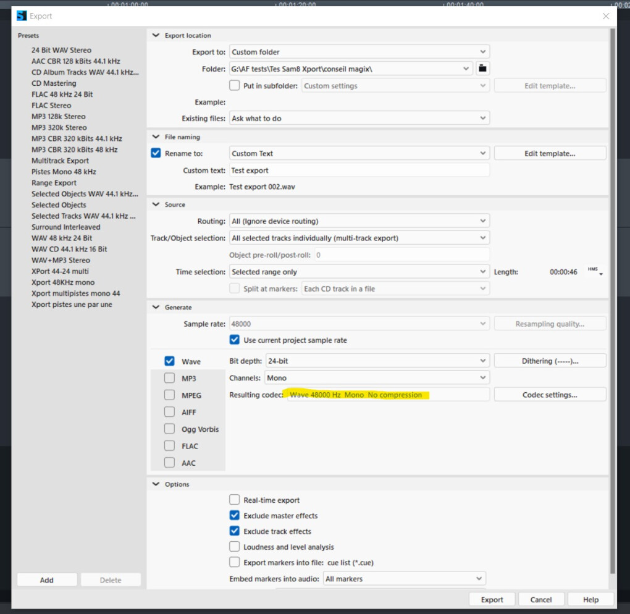Collapse the Options section
This screenshot has width=630, height=614.
point(156,484)
